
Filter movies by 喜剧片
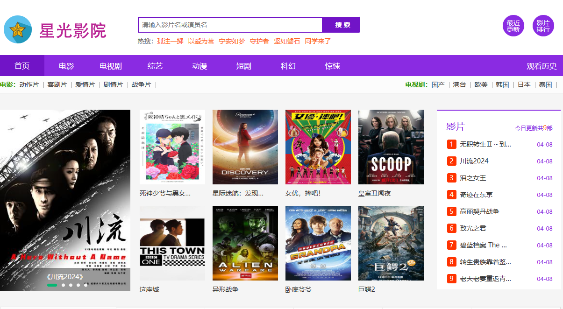click(x=57, y=84)
